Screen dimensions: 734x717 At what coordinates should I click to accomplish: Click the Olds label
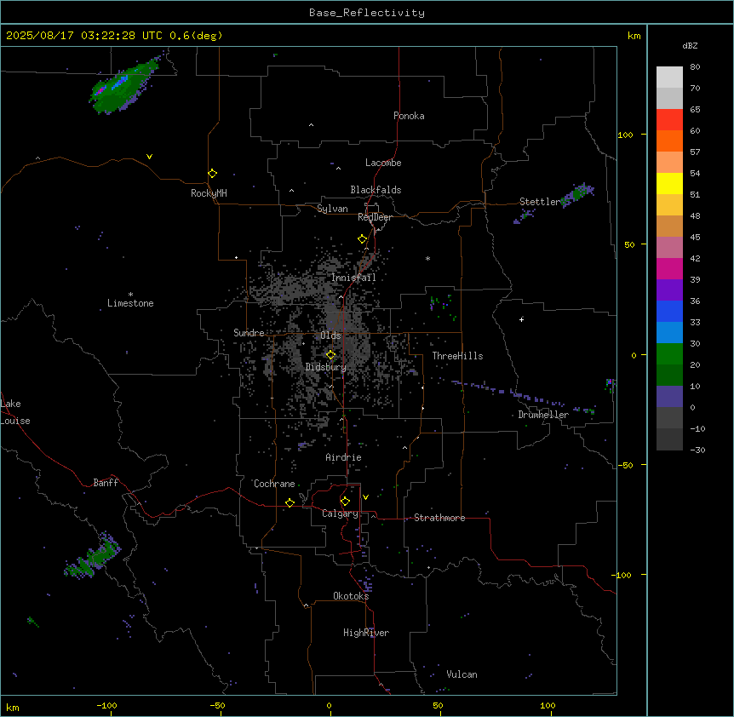coord(330,336)
